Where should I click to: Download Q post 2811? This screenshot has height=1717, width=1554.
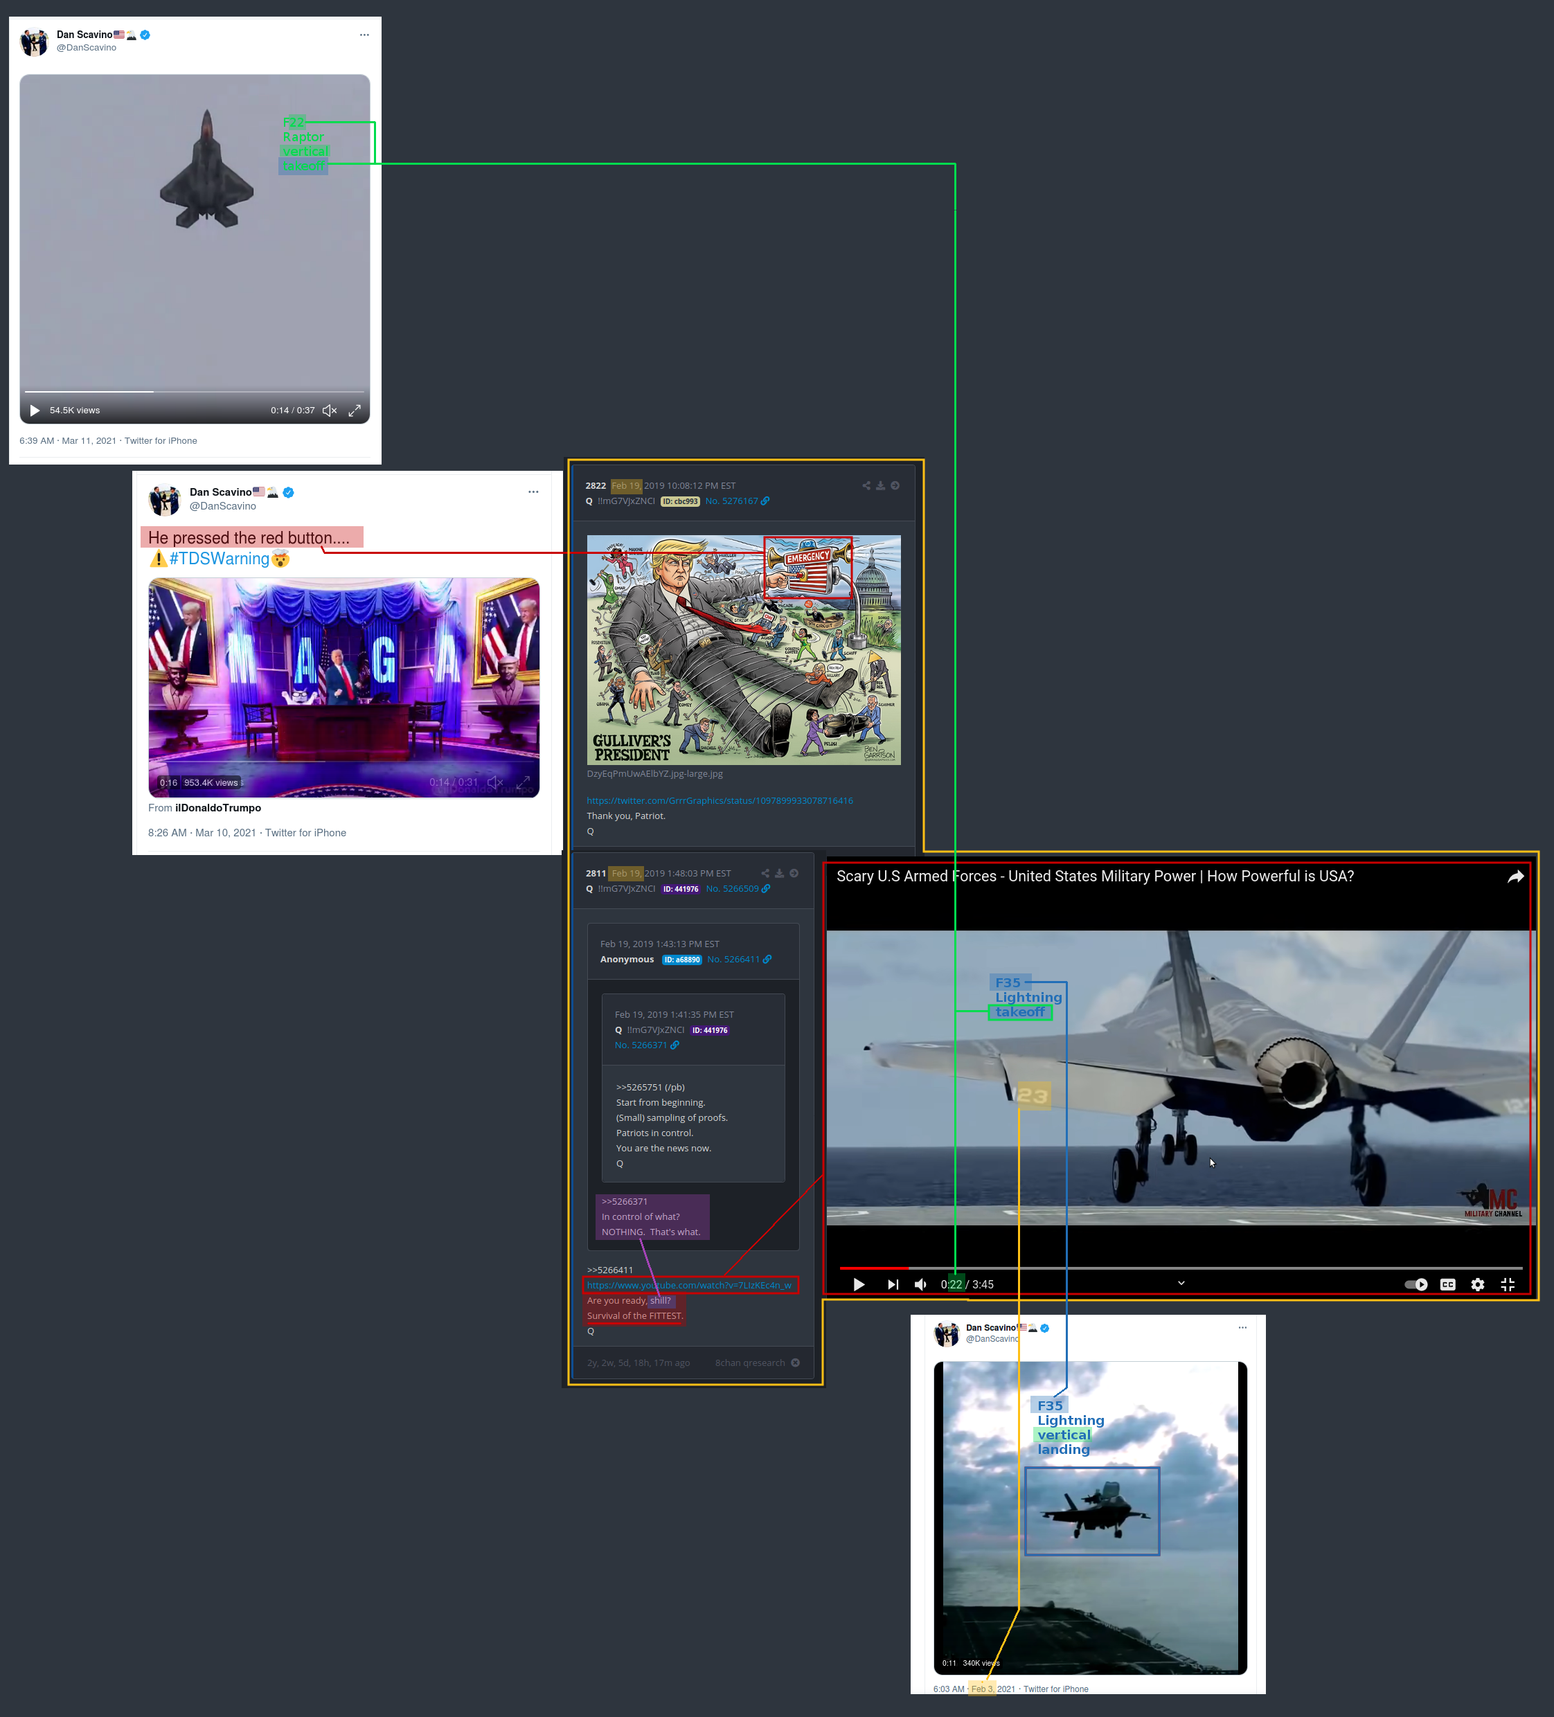coord(780,873)
